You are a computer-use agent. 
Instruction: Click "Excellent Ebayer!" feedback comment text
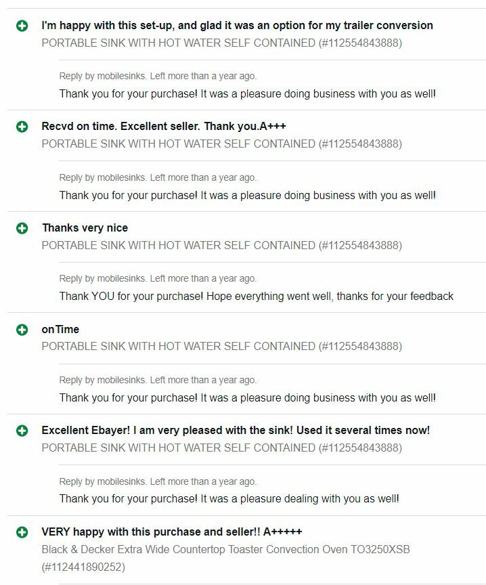tap(236, 430)
